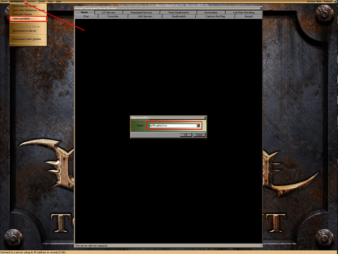
Task: Open the Favorites tab
Action: (113, 16)
